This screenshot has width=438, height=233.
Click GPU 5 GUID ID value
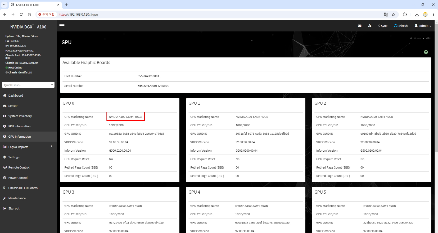[388, 223]
